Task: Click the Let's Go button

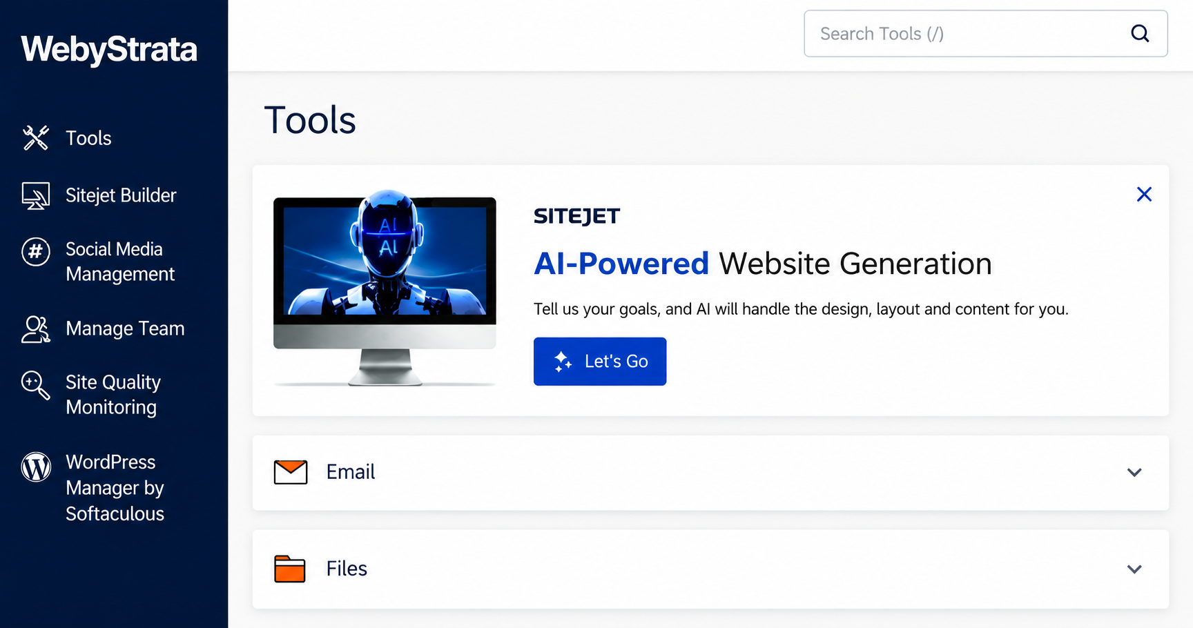Action: [x=600, y=362]
